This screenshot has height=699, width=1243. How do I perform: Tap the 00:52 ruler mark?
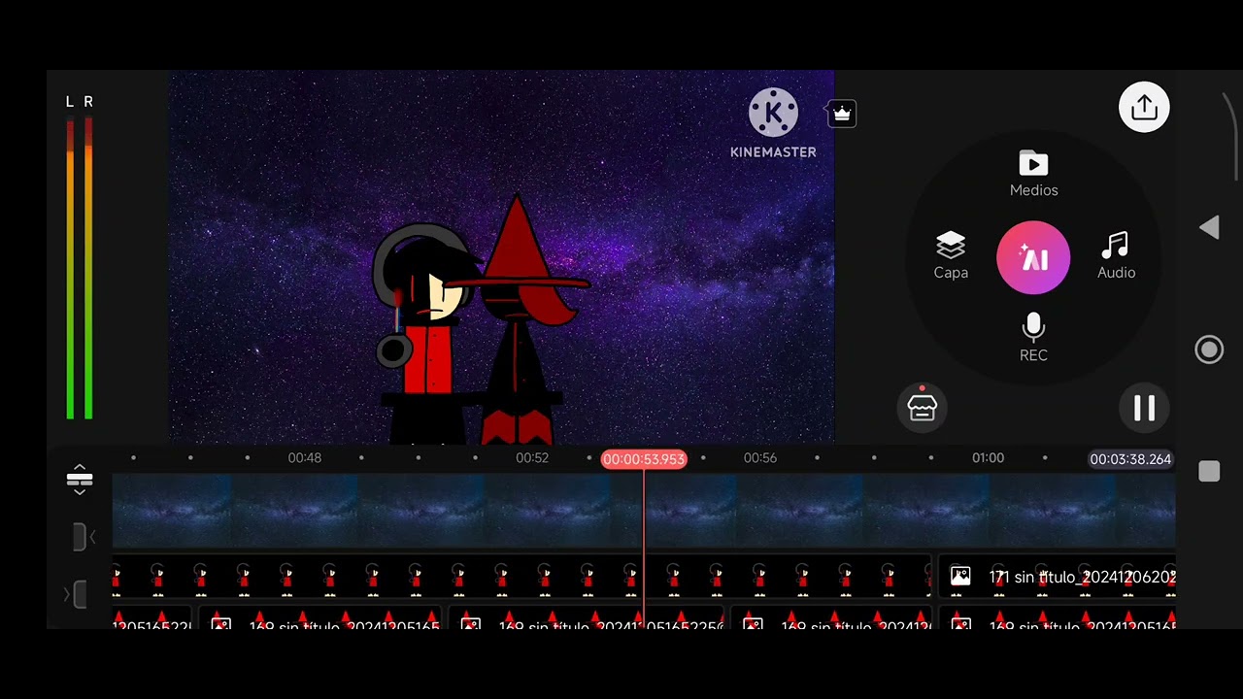pos(532,457)
